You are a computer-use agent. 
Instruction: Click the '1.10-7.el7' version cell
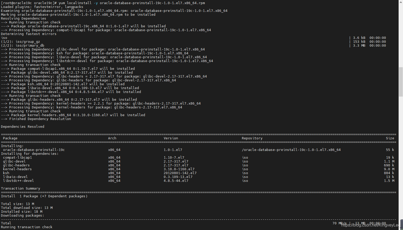(174, 157)
